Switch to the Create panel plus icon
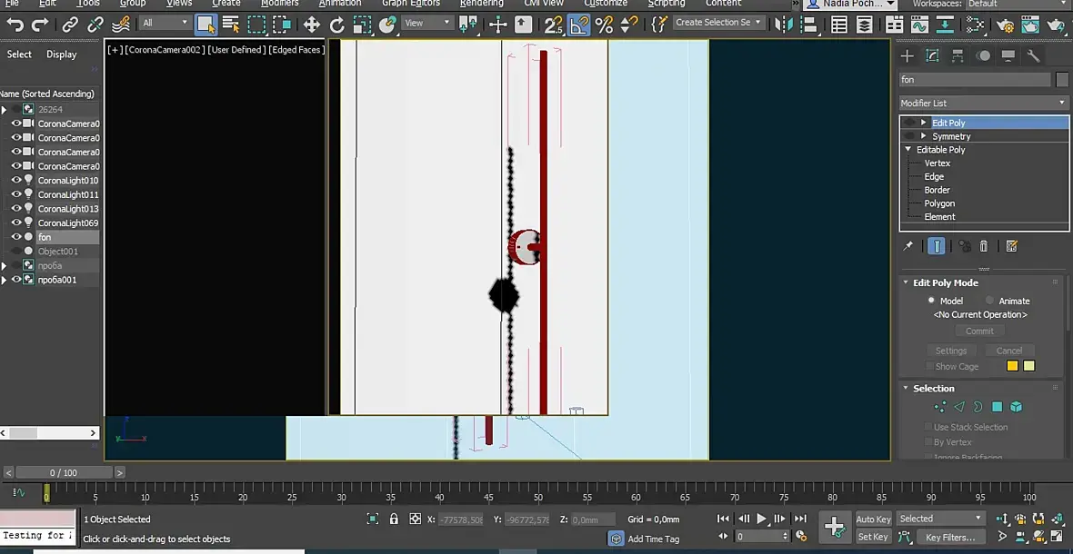Screen dimensions: 1073x554 tap(907, 56)
